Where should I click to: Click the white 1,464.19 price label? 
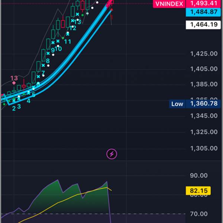tap(204, 25)
